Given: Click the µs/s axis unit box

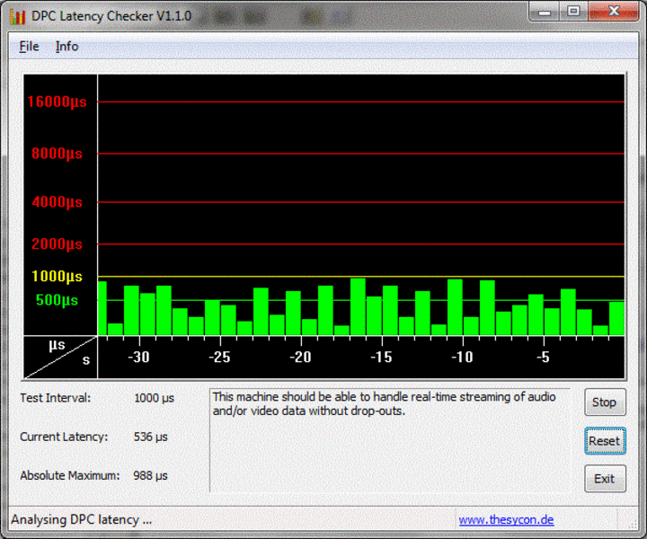Looking at the screenshot, I should tap(59, 357).
